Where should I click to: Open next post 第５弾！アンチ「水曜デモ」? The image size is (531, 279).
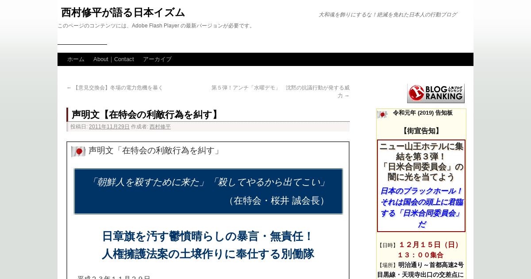281,92
